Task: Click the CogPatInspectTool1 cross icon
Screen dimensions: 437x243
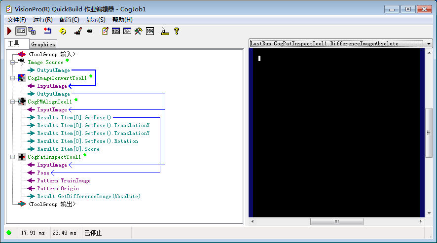Action: pos(22,157)
